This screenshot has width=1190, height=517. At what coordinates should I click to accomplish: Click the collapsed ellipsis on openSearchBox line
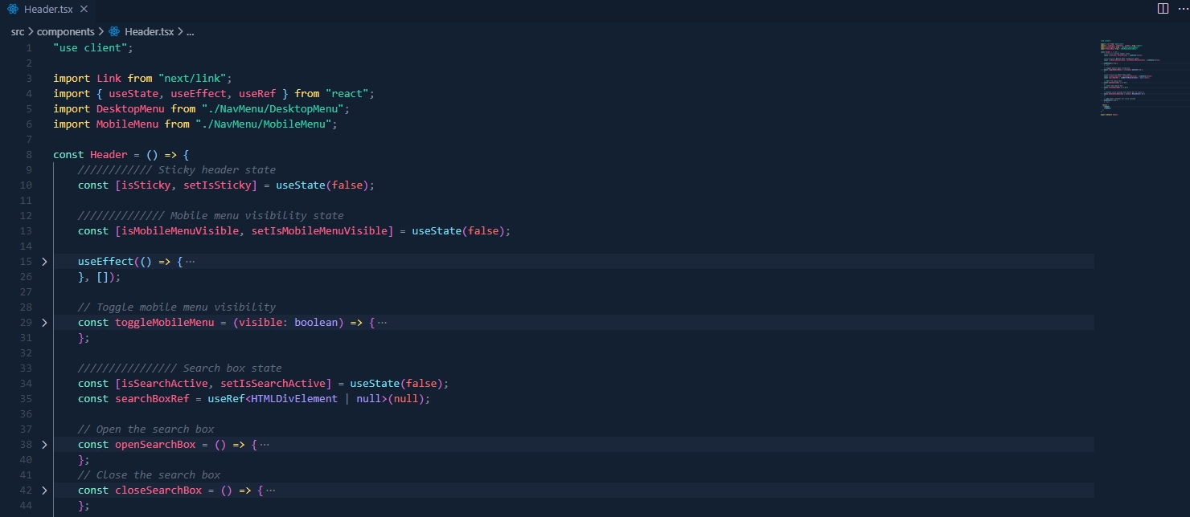[x=265, y=445]
